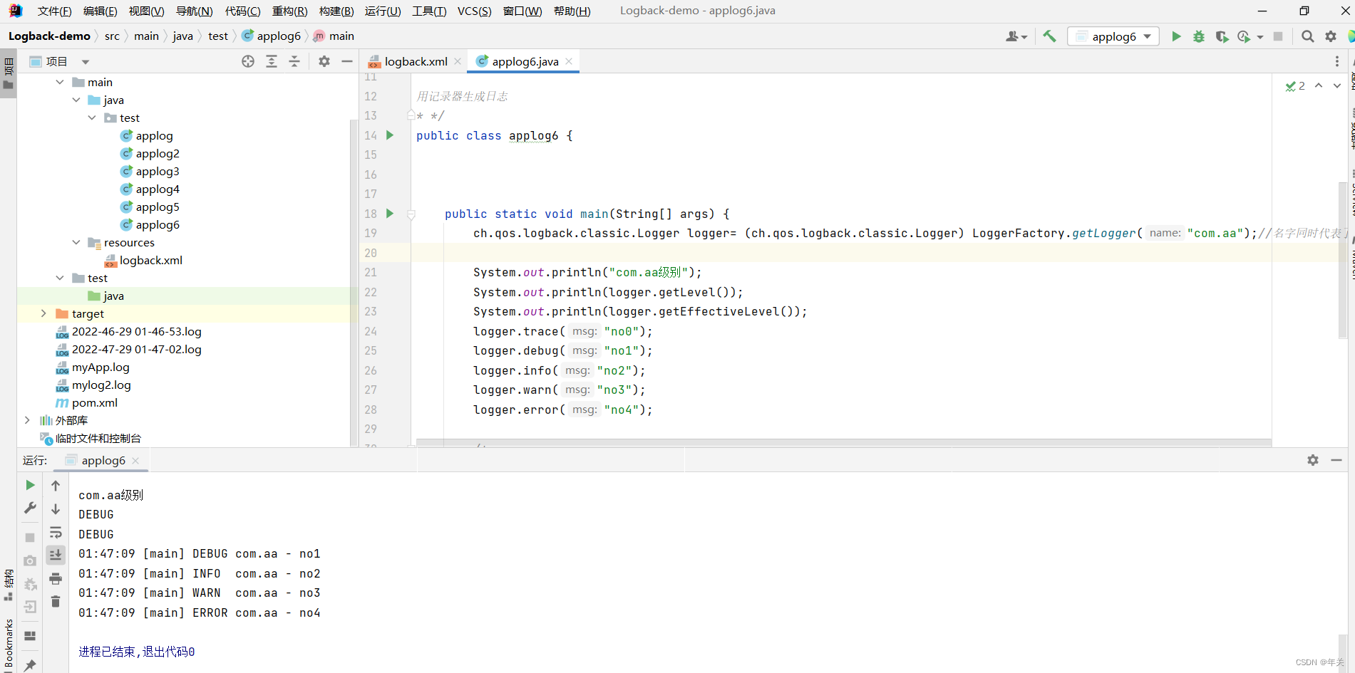The width and height of the screenshot is (1355, 673).
Task: Open the Bookmarks side tool window
Action: point(9,643)
